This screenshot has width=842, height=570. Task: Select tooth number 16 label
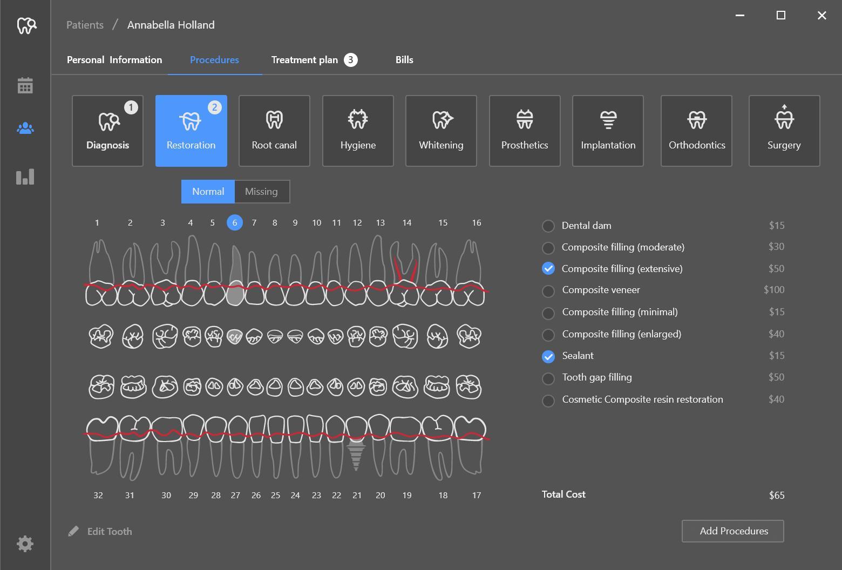[477, 222]
